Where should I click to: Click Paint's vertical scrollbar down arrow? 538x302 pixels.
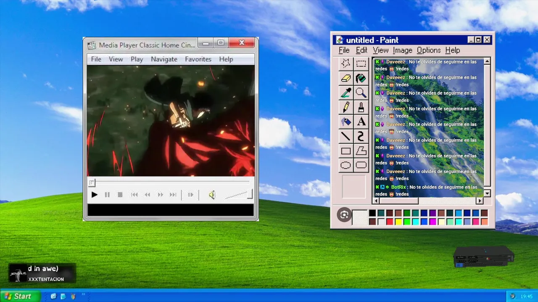pyautogui.click(x=487, y=193)
